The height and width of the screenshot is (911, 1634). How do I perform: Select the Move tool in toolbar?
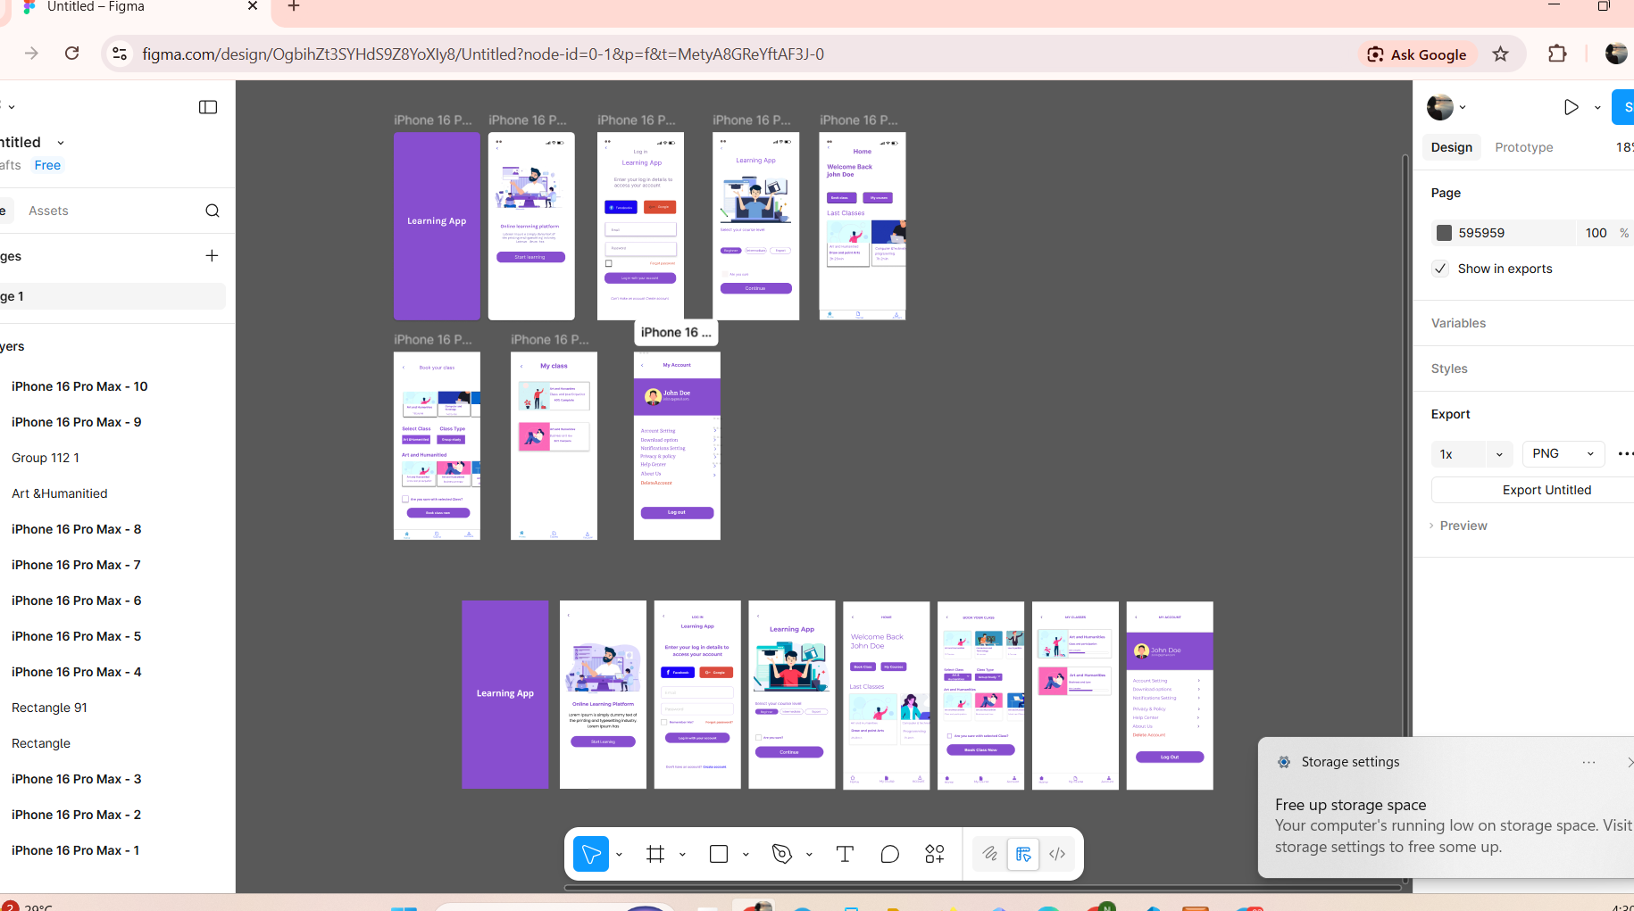[x=590, y=854]
